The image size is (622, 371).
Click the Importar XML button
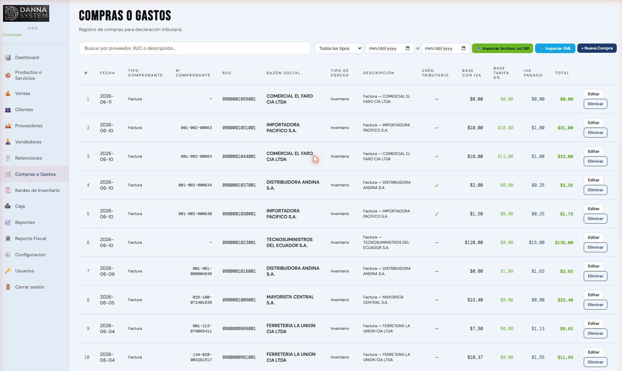coord(555,48)
